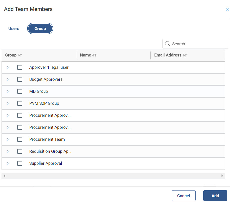The height and width of the screenshot is (204, 230).
Task: Expand the Supplier Approval group row
Action: pos(8,163)
